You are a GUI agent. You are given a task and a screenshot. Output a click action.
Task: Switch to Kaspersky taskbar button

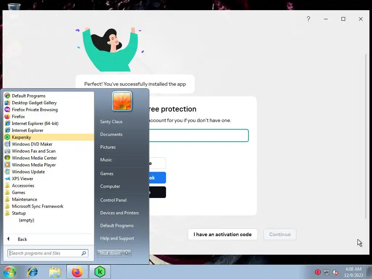[100, 272]
